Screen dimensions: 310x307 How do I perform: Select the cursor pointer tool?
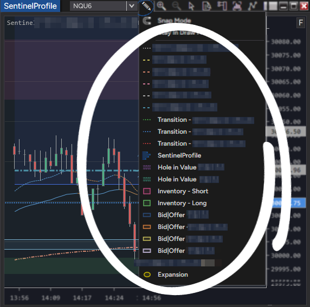[191, 6]
